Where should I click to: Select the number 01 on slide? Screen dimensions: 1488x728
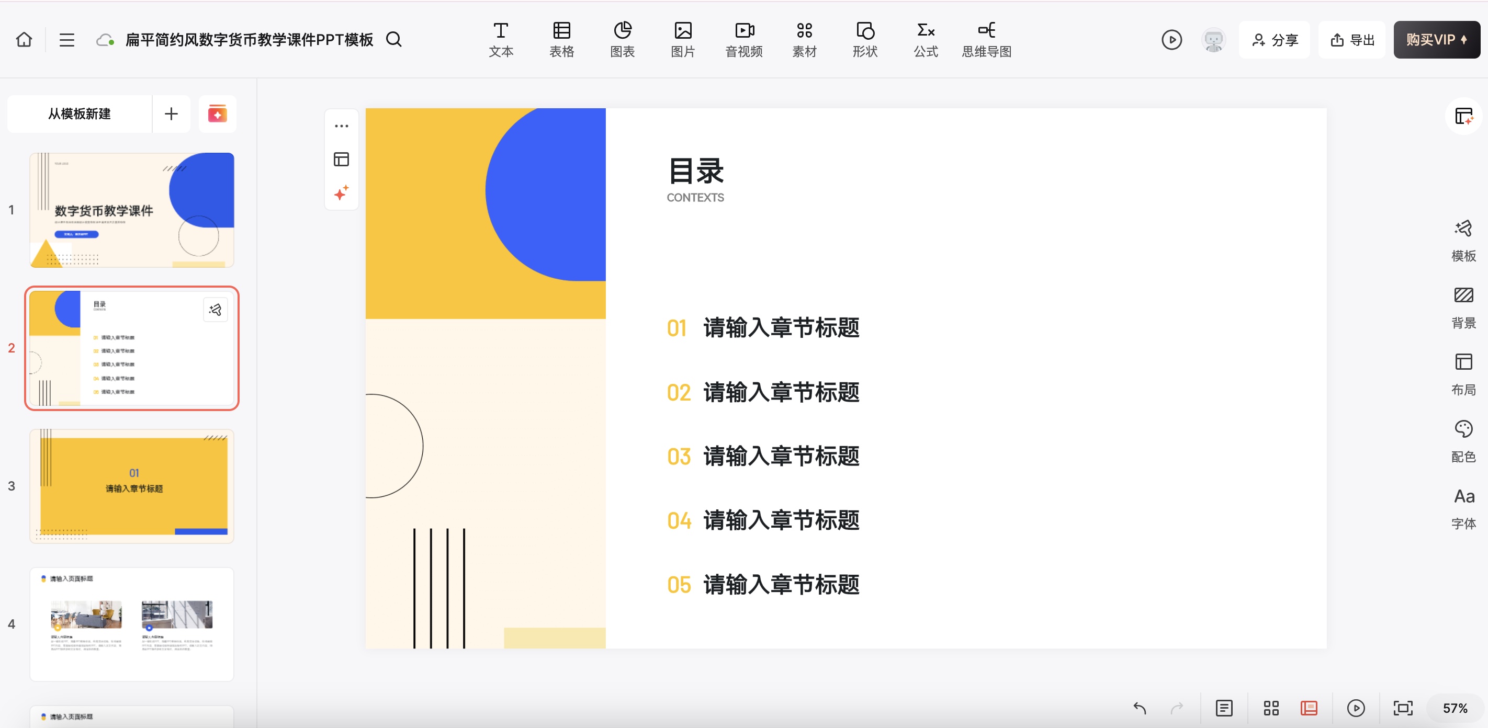(677, 328)
